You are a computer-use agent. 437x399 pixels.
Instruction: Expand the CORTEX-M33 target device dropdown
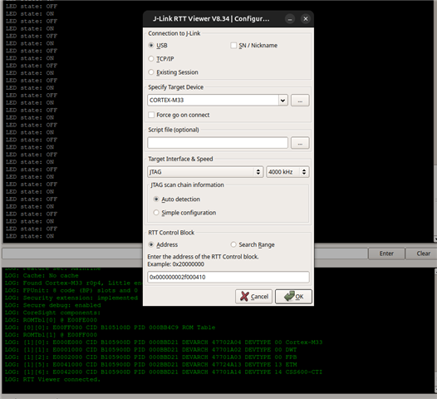[x=282, y=101]
